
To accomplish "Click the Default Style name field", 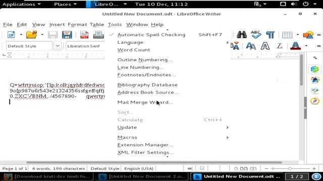I will 29,46.
